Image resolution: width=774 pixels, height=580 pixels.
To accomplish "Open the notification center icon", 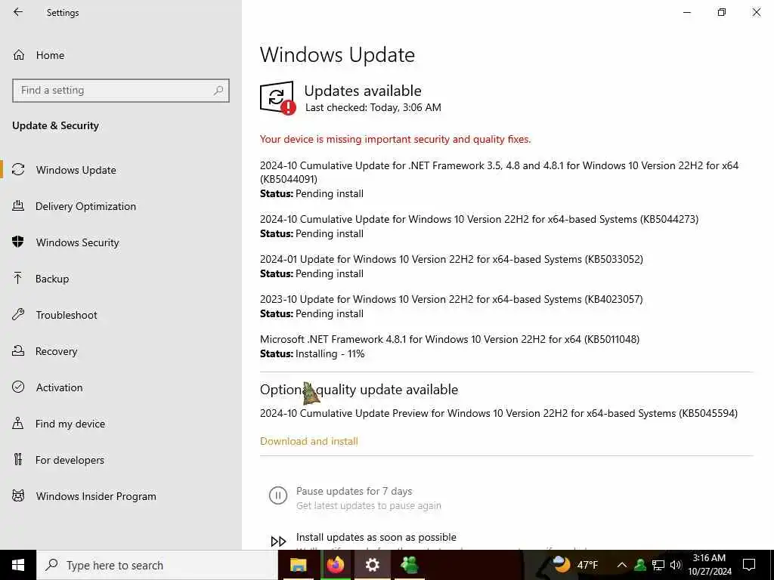I will [749, 565].
